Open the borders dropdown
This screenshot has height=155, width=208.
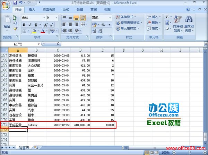28,31
